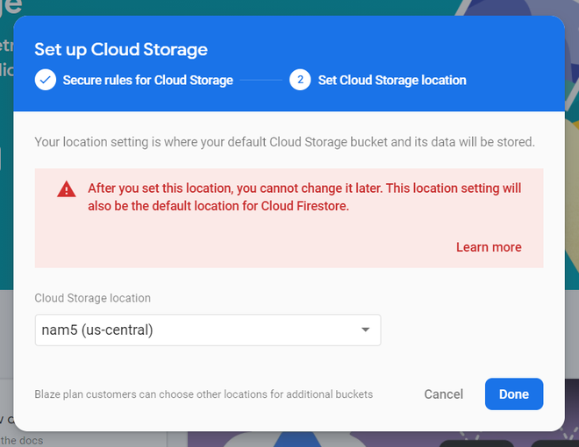Click the dropdown arrow in location field

[x=365, y=330]
